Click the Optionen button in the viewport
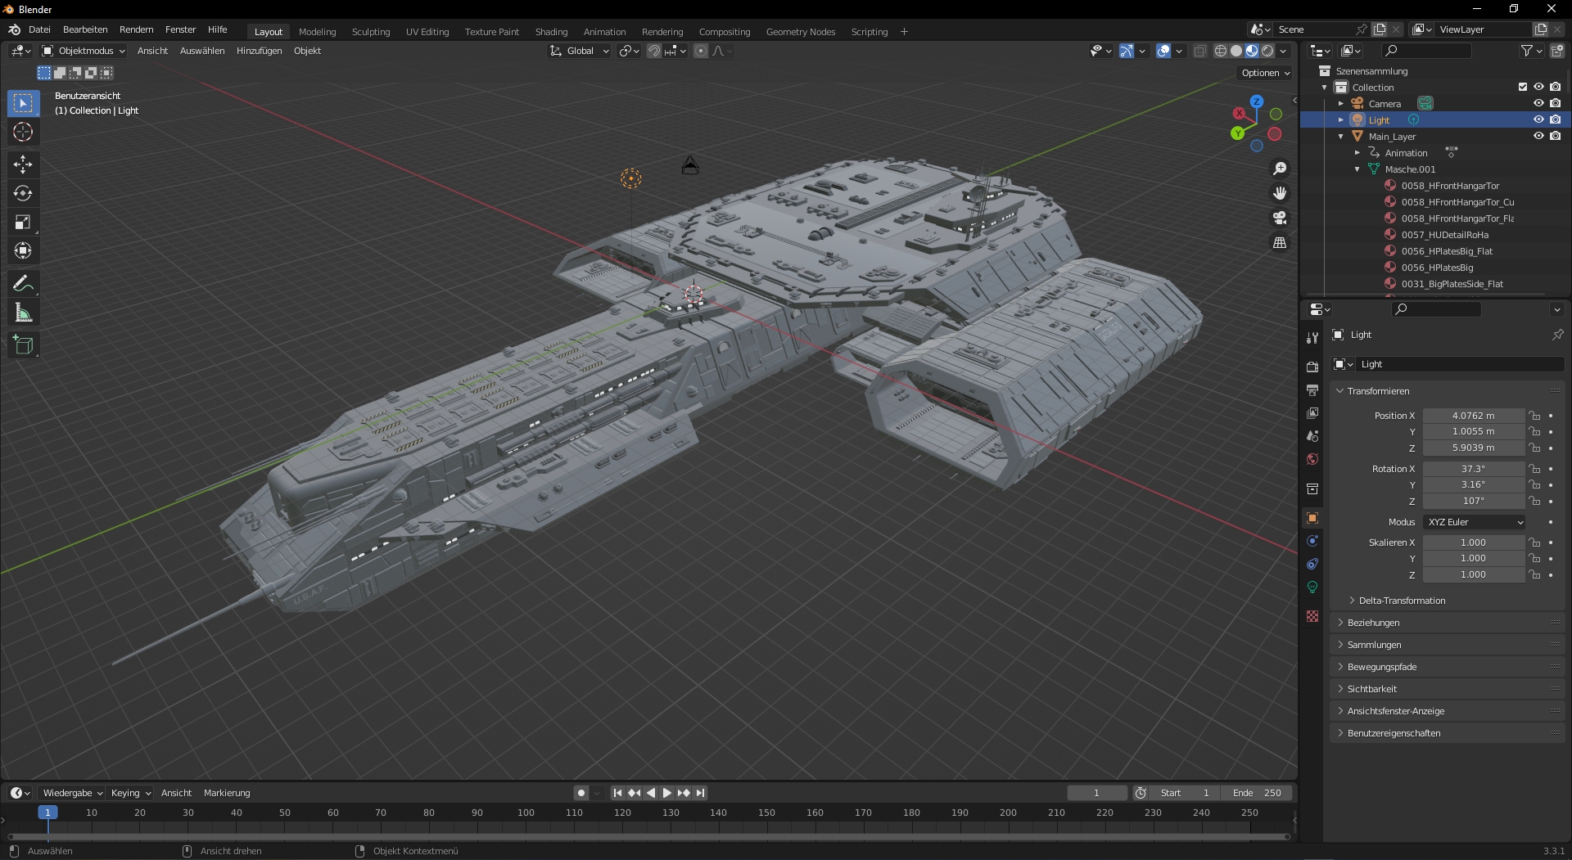Screen dimensions: 1572x860 pyautogui.click(x=1265, y=73)
